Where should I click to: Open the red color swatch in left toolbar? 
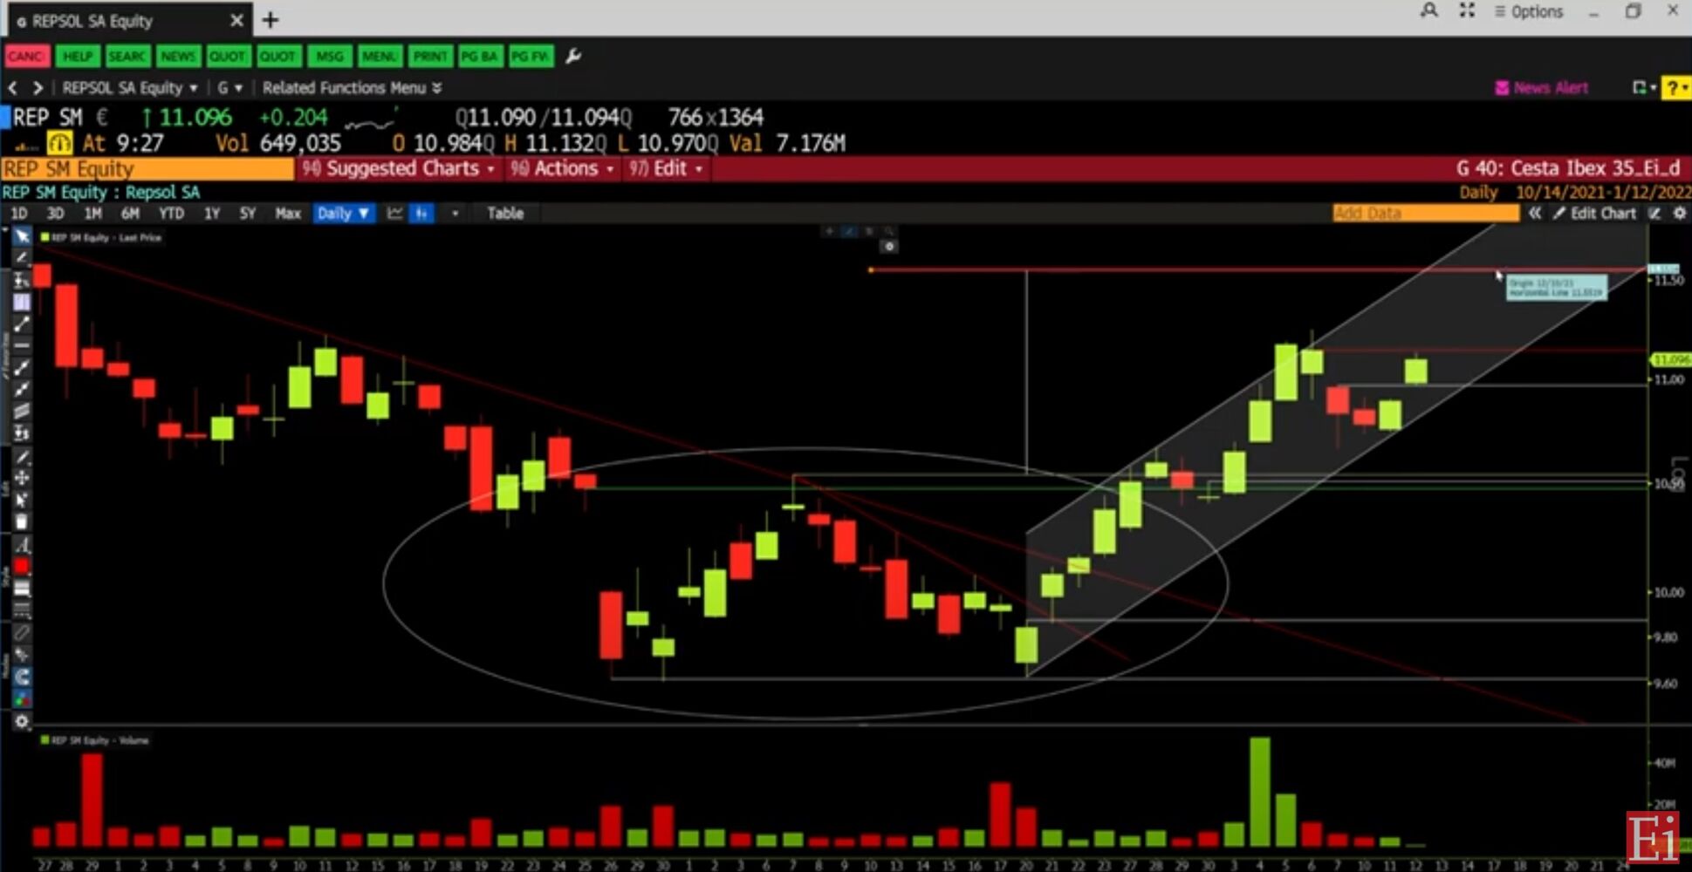(22, 567)
